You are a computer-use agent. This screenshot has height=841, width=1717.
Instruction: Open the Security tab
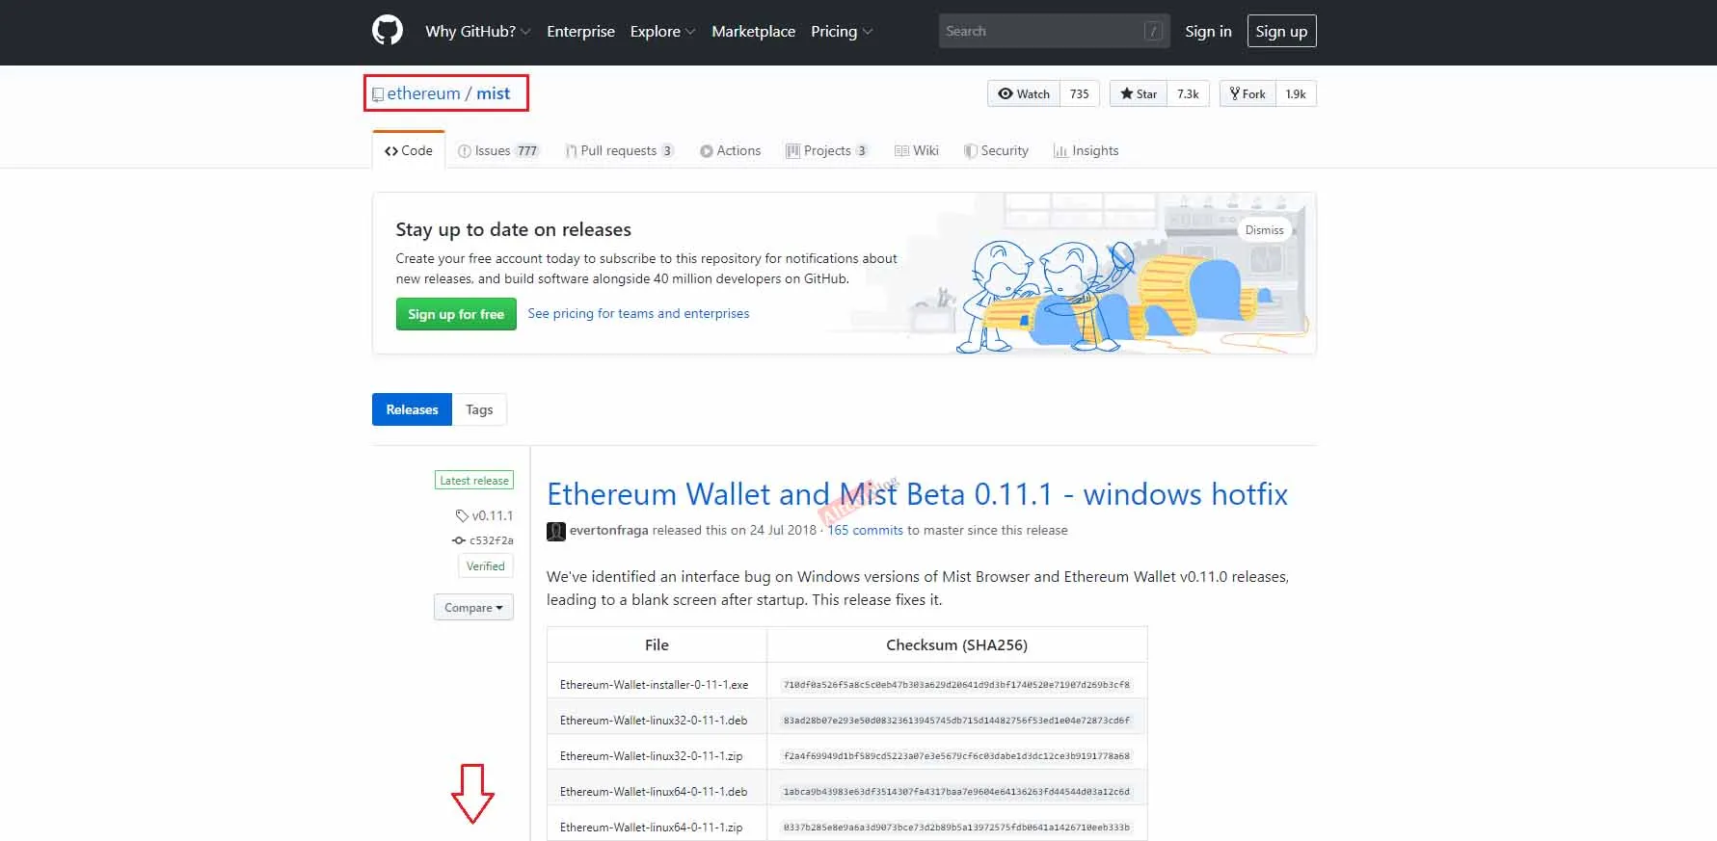point(996,150)
